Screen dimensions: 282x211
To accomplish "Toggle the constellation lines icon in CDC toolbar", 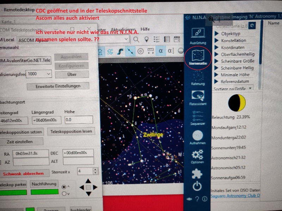I will [130, 51].
